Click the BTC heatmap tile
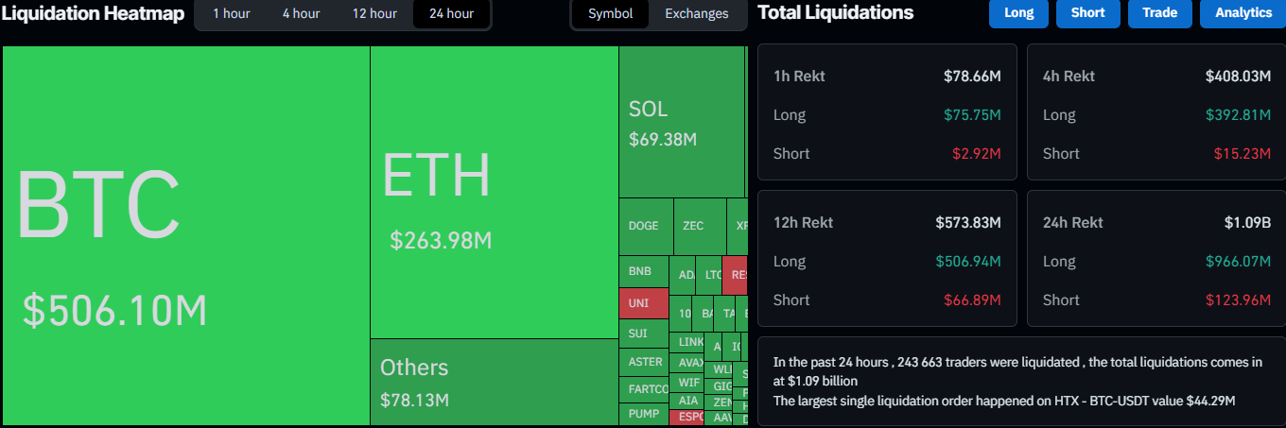The height and width of the screenshot is (428, 1286). click(185, 236)
